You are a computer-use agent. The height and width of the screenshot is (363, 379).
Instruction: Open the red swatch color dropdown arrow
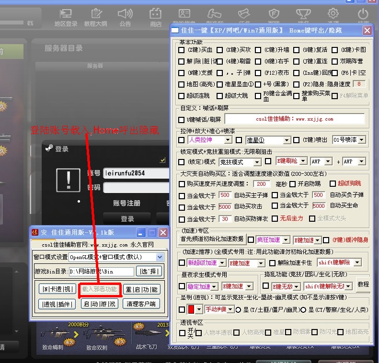coord(199,309)
